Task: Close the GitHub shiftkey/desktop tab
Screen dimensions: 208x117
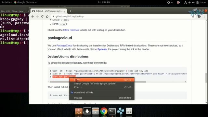Action: coord(64,11)
